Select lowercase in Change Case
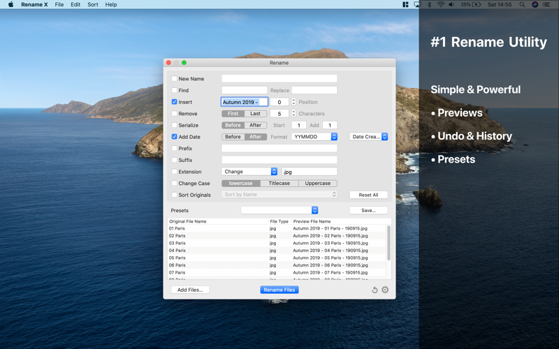 [240, 183]
